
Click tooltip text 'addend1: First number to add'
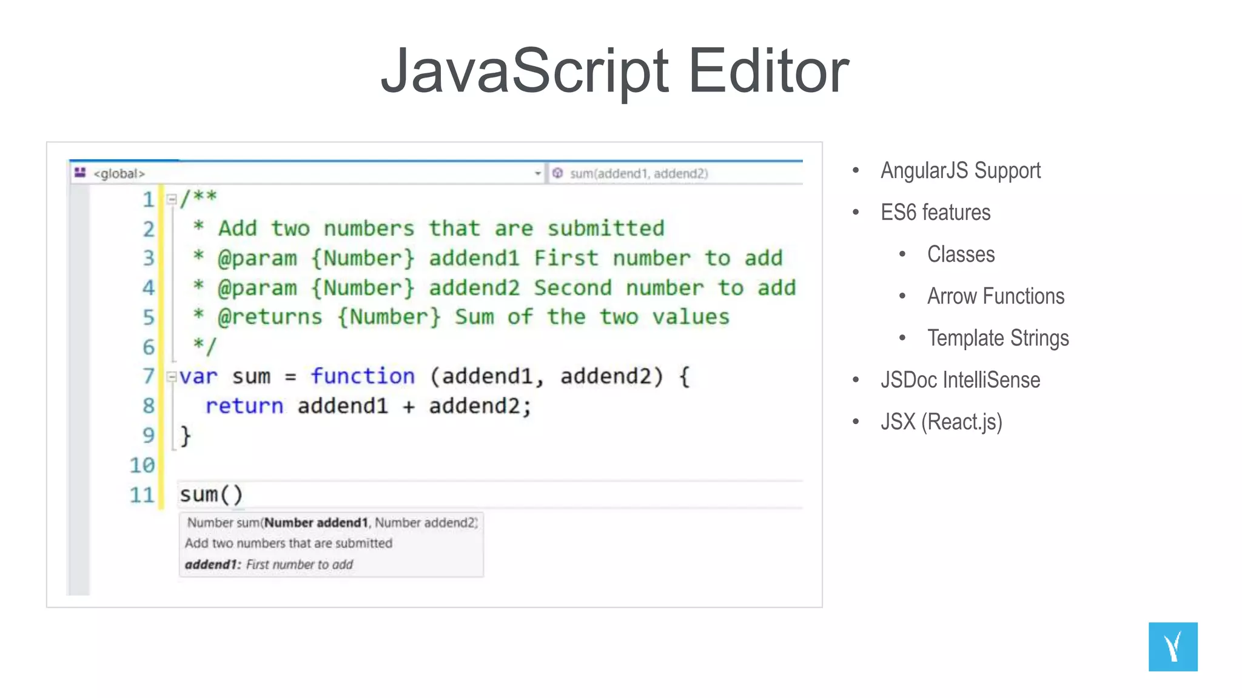click(269, 564)
